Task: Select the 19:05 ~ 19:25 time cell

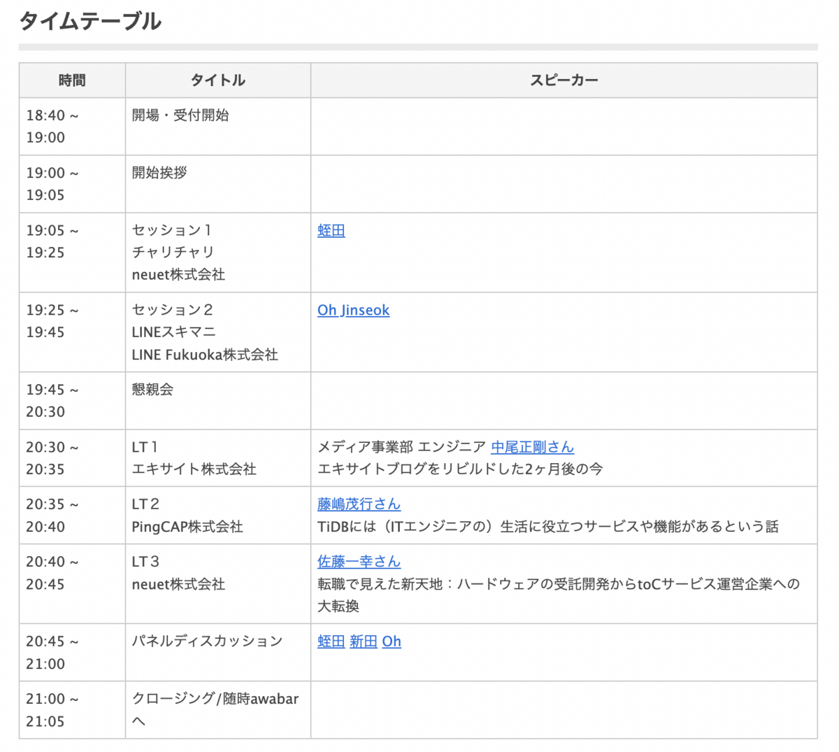Action: click(x=72, y=253)
